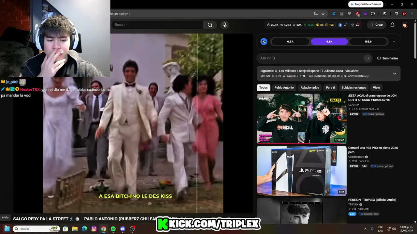Click the YouTube search magnifier button
The image size is (417, 234).
click(210, 25)
